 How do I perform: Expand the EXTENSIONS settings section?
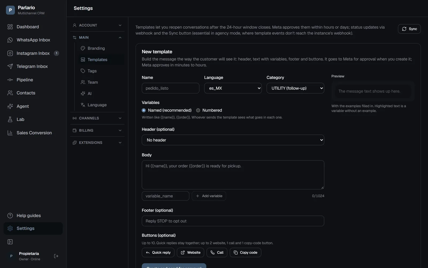[x=97, y=143]
